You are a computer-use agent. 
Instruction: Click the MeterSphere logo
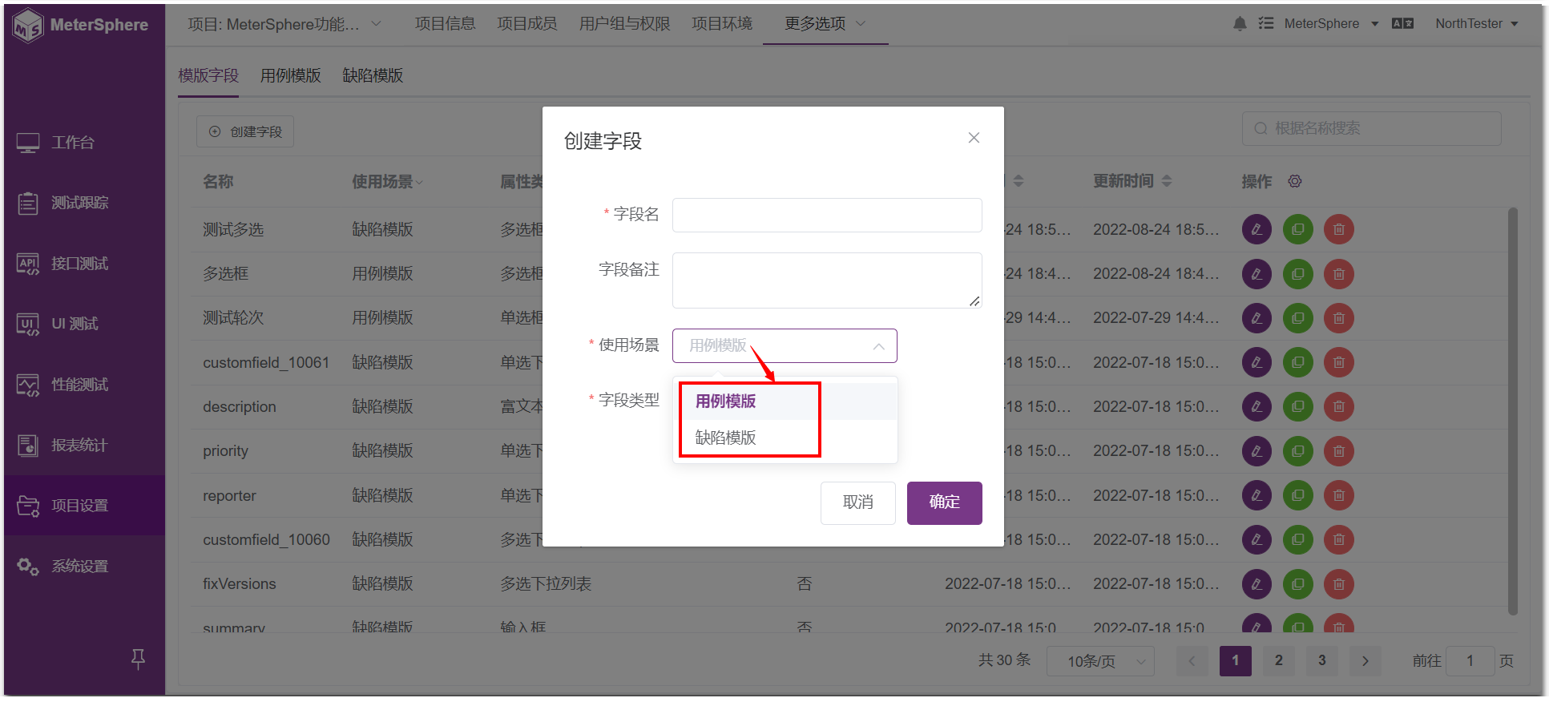click(x=82, y=26)
